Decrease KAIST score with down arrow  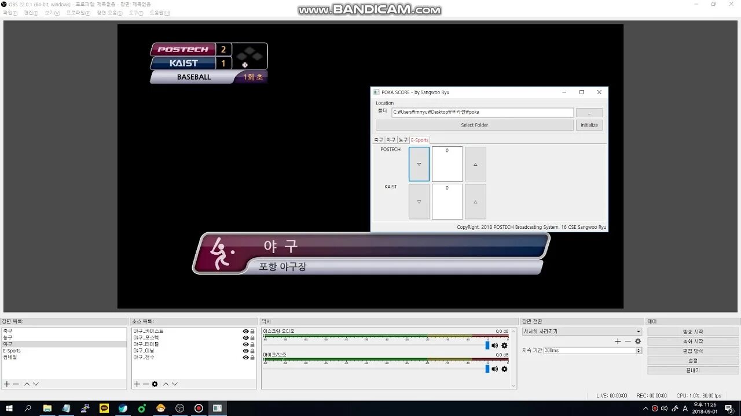419,202
